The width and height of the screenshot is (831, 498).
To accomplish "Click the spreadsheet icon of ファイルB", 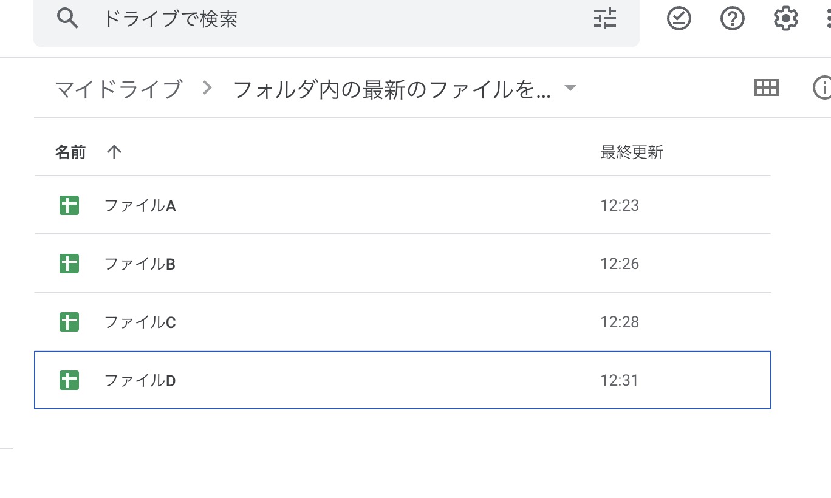I will (69, 264).
